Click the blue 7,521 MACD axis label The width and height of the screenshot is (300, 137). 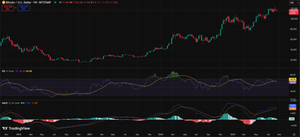click(x=293, y=105)
